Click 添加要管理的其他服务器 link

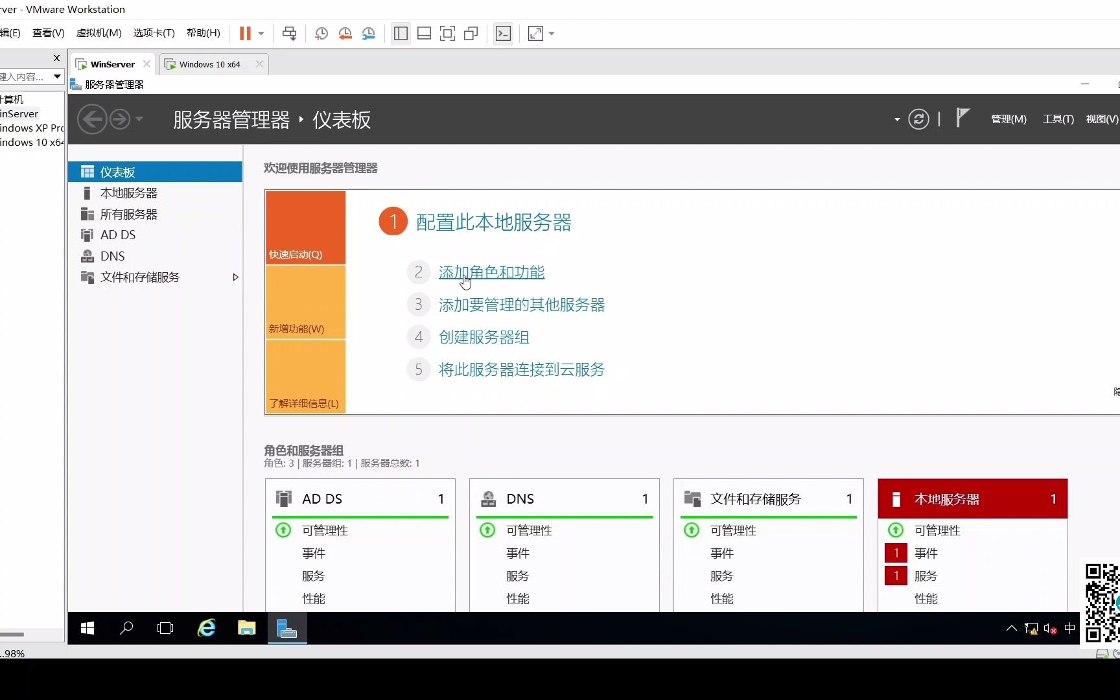(522, 305)
